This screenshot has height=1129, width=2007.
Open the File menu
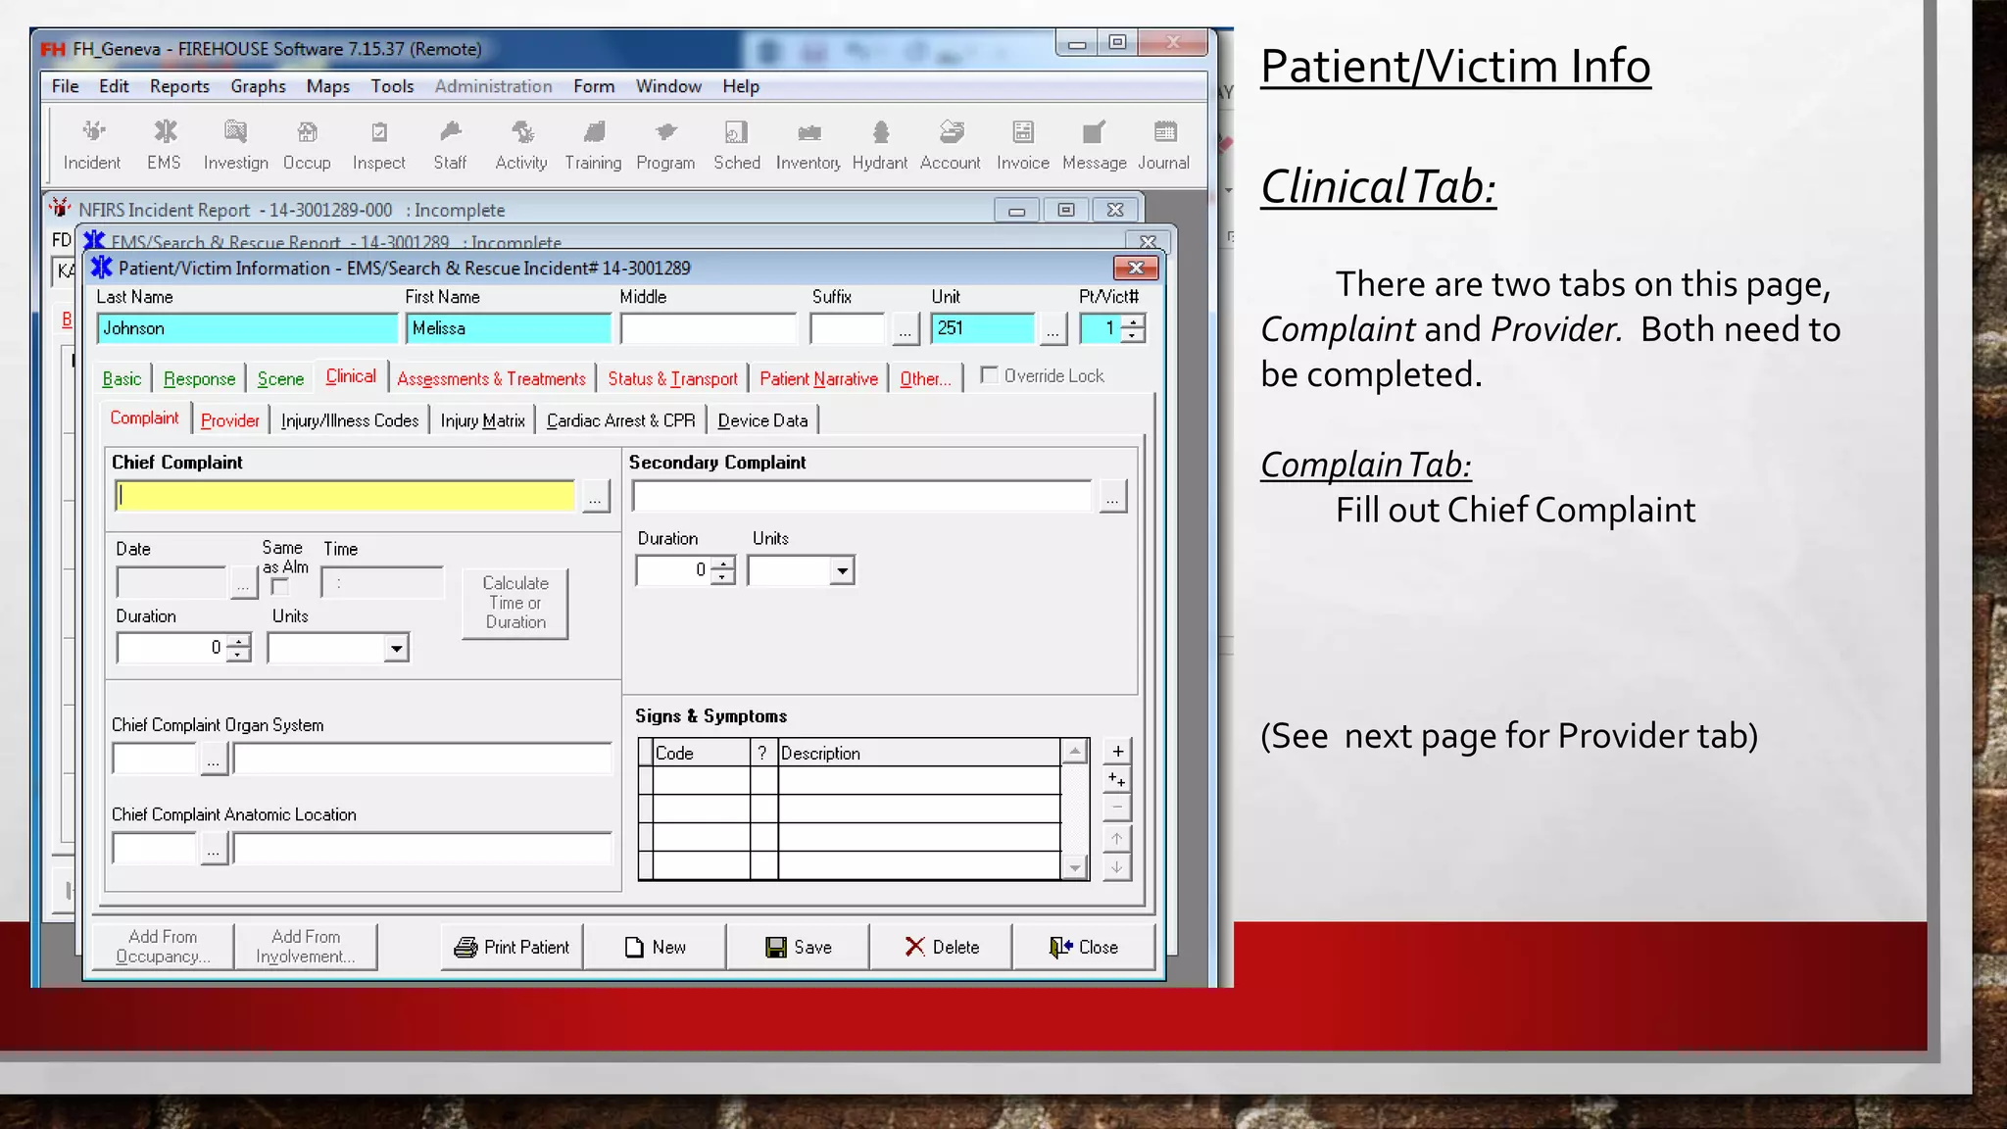point(66,86)
